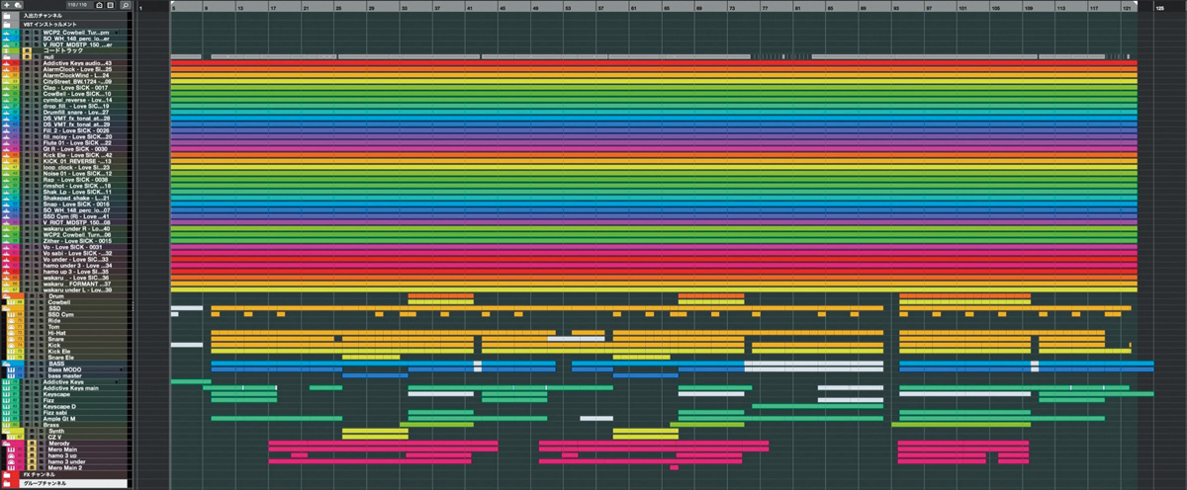
Task: Click the audio waveform icon of the AlarmClock track
Action: pyautogui.click(x=7, y=69)
